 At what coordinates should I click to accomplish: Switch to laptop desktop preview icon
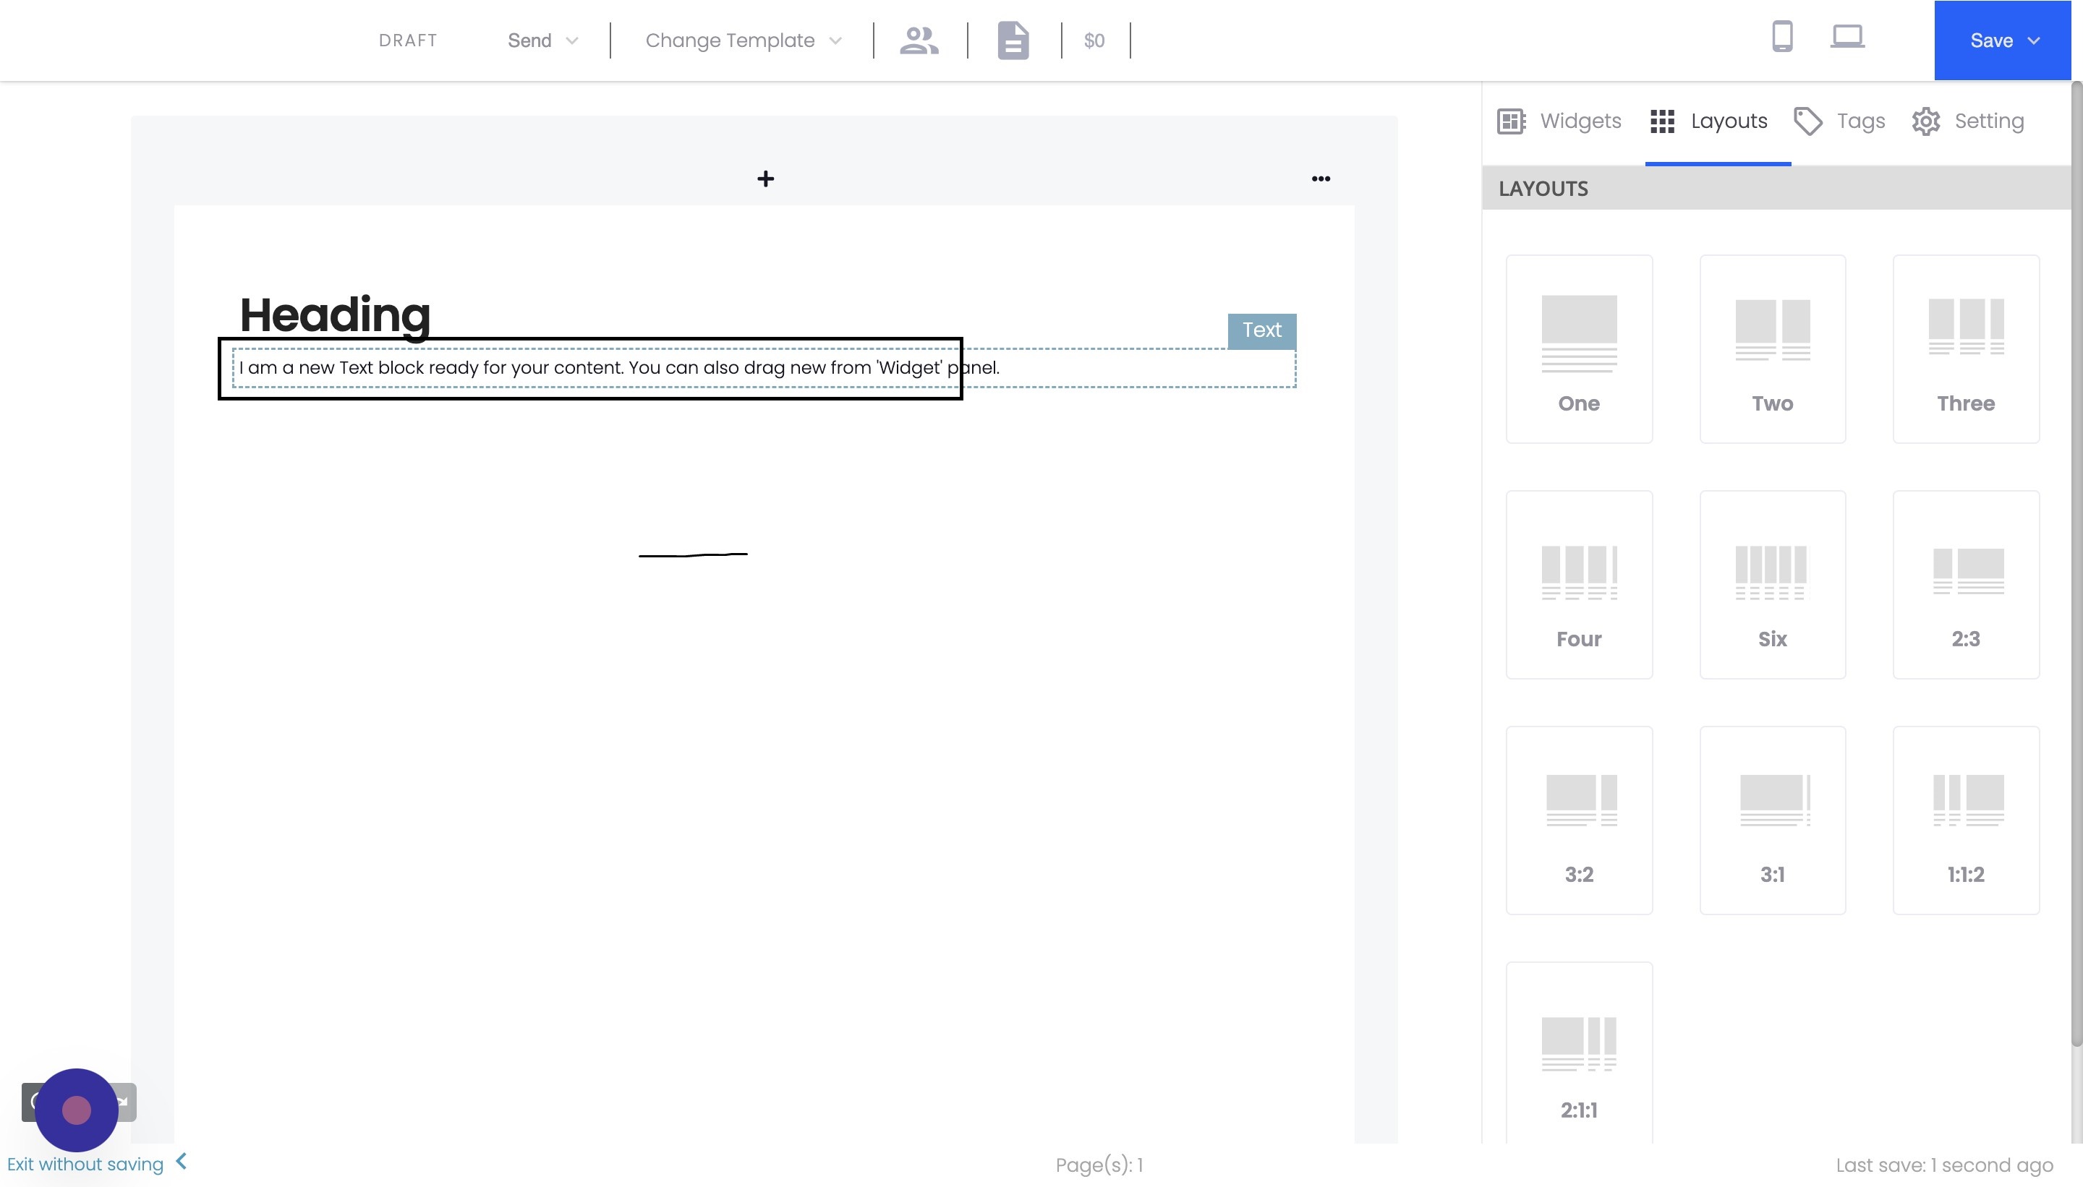point(1847,37)
